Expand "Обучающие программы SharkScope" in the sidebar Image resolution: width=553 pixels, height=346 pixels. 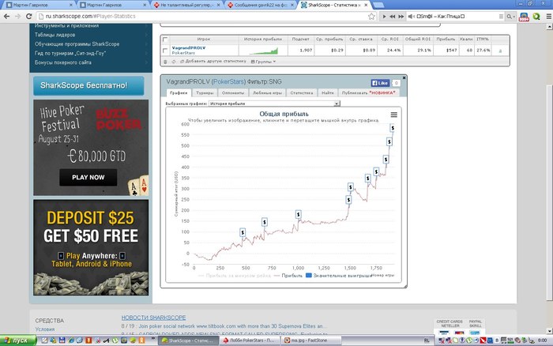coord(91,44)
